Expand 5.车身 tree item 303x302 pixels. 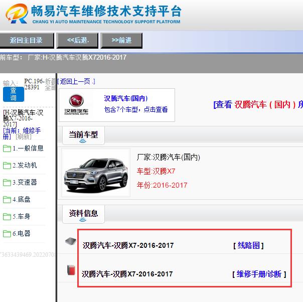(x=22, y=216)
